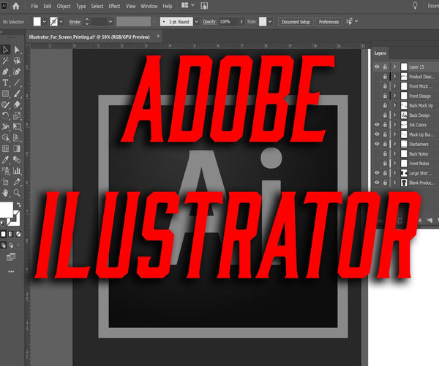Select the Direct Selection tool
This screenshot has width=439, height=366.
17,50
